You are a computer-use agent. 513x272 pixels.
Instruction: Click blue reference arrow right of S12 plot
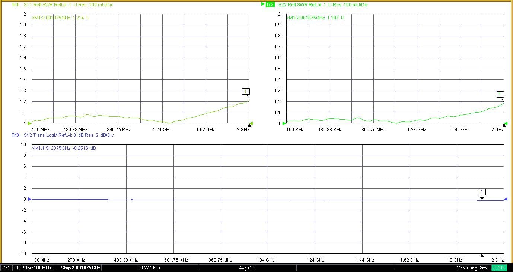tap(506, 199)
